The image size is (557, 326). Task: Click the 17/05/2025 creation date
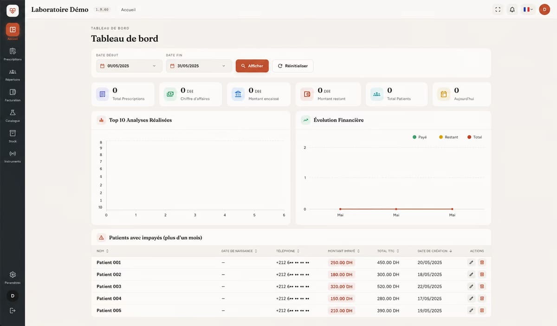click(x=430, y=299)
